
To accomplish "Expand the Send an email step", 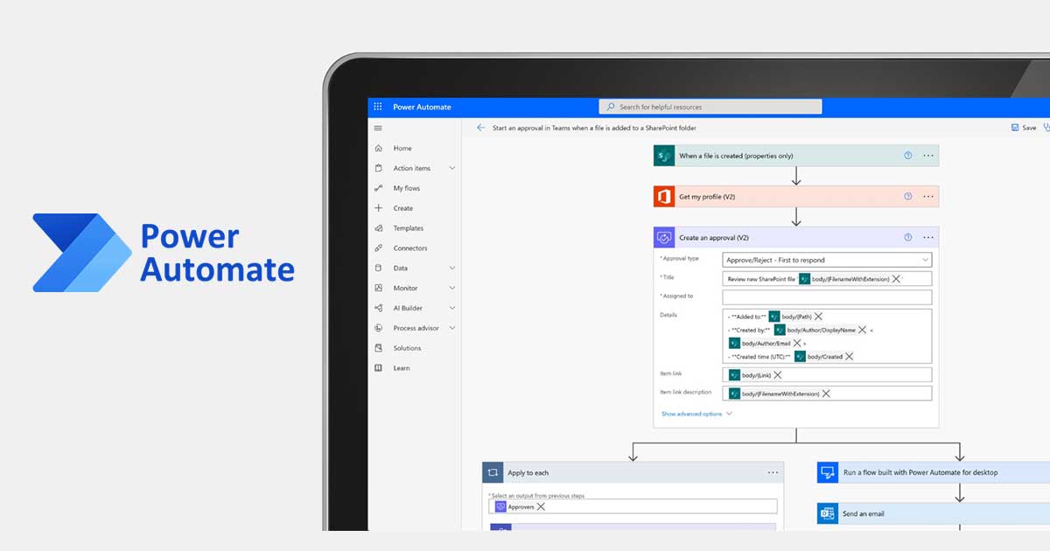I will pyautogui.click(x=934, y=513).
